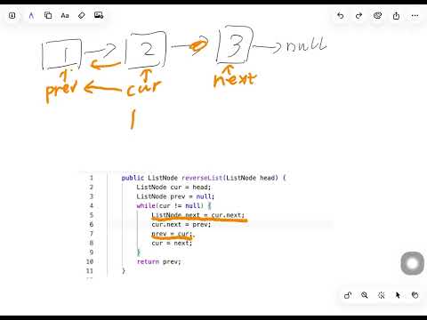The image size is (427, 320).
Task: Select the pen drawing tool
Action: pos(31,15)
